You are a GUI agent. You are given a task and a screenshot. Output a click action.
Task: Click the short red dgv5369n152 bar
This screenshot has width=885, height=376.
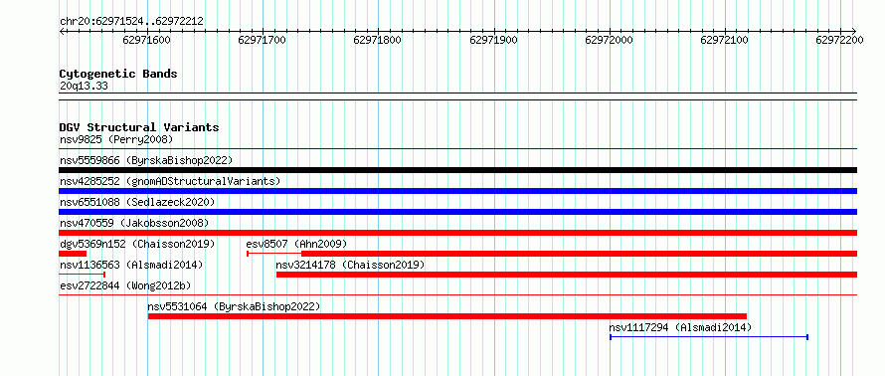(73, 254)
